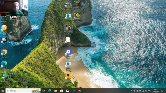166x93 pixels.
Task: Expand the hidden system tray icons chevron
Action: (131, 91)
